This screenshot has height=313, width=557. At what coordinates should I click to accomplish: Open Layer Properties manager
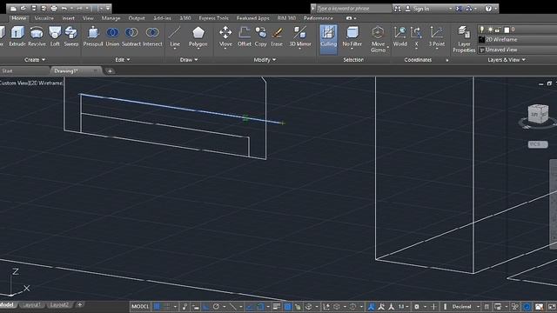[464, 39]
